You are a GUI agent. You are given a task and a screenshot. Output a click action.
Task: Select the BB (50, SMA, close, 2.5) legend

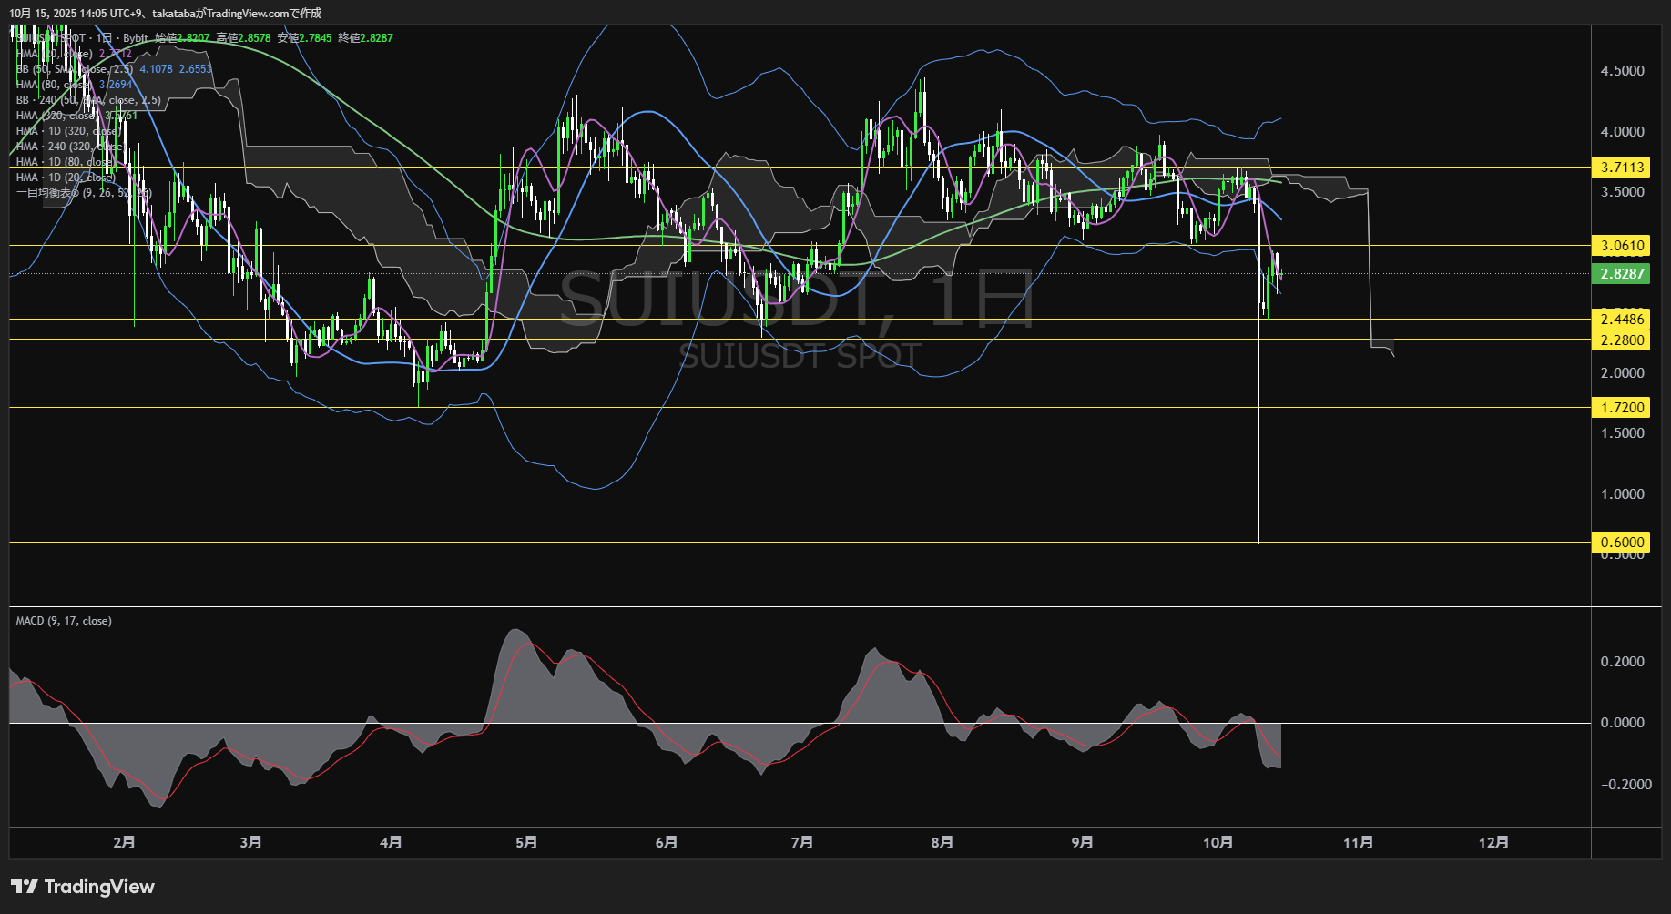tap(75, 69)
